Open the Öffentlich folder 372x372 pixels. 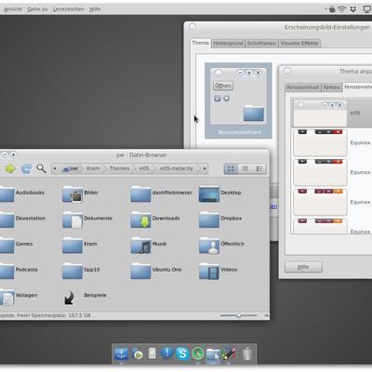[209, 246]
